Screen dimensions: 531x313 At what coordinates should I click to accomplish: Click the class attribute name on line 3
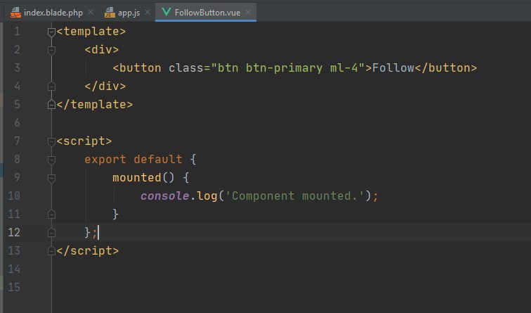tap(186, 68)
